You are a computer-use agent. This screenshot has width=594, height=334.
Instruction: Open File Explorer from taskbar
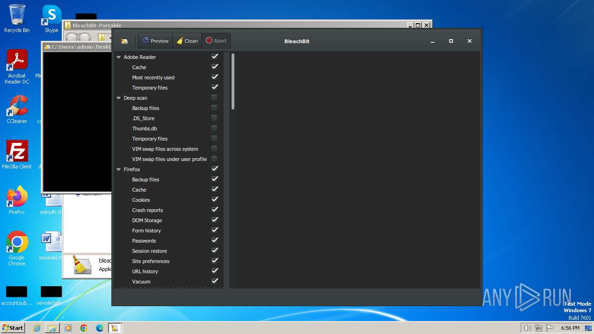[x=52, y=328]
